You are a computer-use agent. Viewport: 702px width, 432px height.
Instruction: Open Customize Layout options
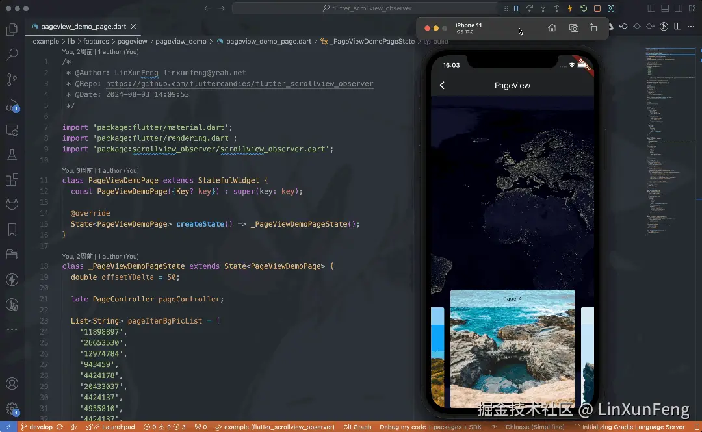tap(693, 8)
